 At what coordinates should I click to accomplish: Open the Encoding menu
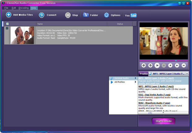[24, 8]
